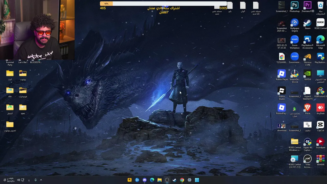
Task: Select the Zoom Workplace desktop icon
Action: coord(295,42)
